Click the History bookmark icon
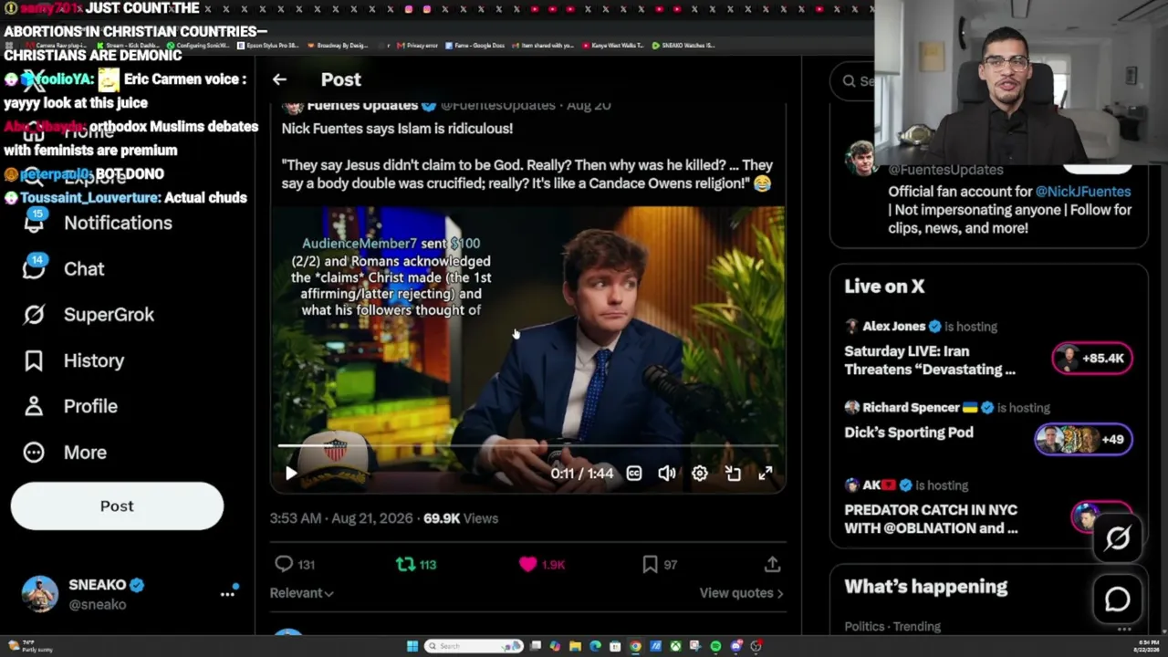Screen dimensions: 1168x657 34,360
